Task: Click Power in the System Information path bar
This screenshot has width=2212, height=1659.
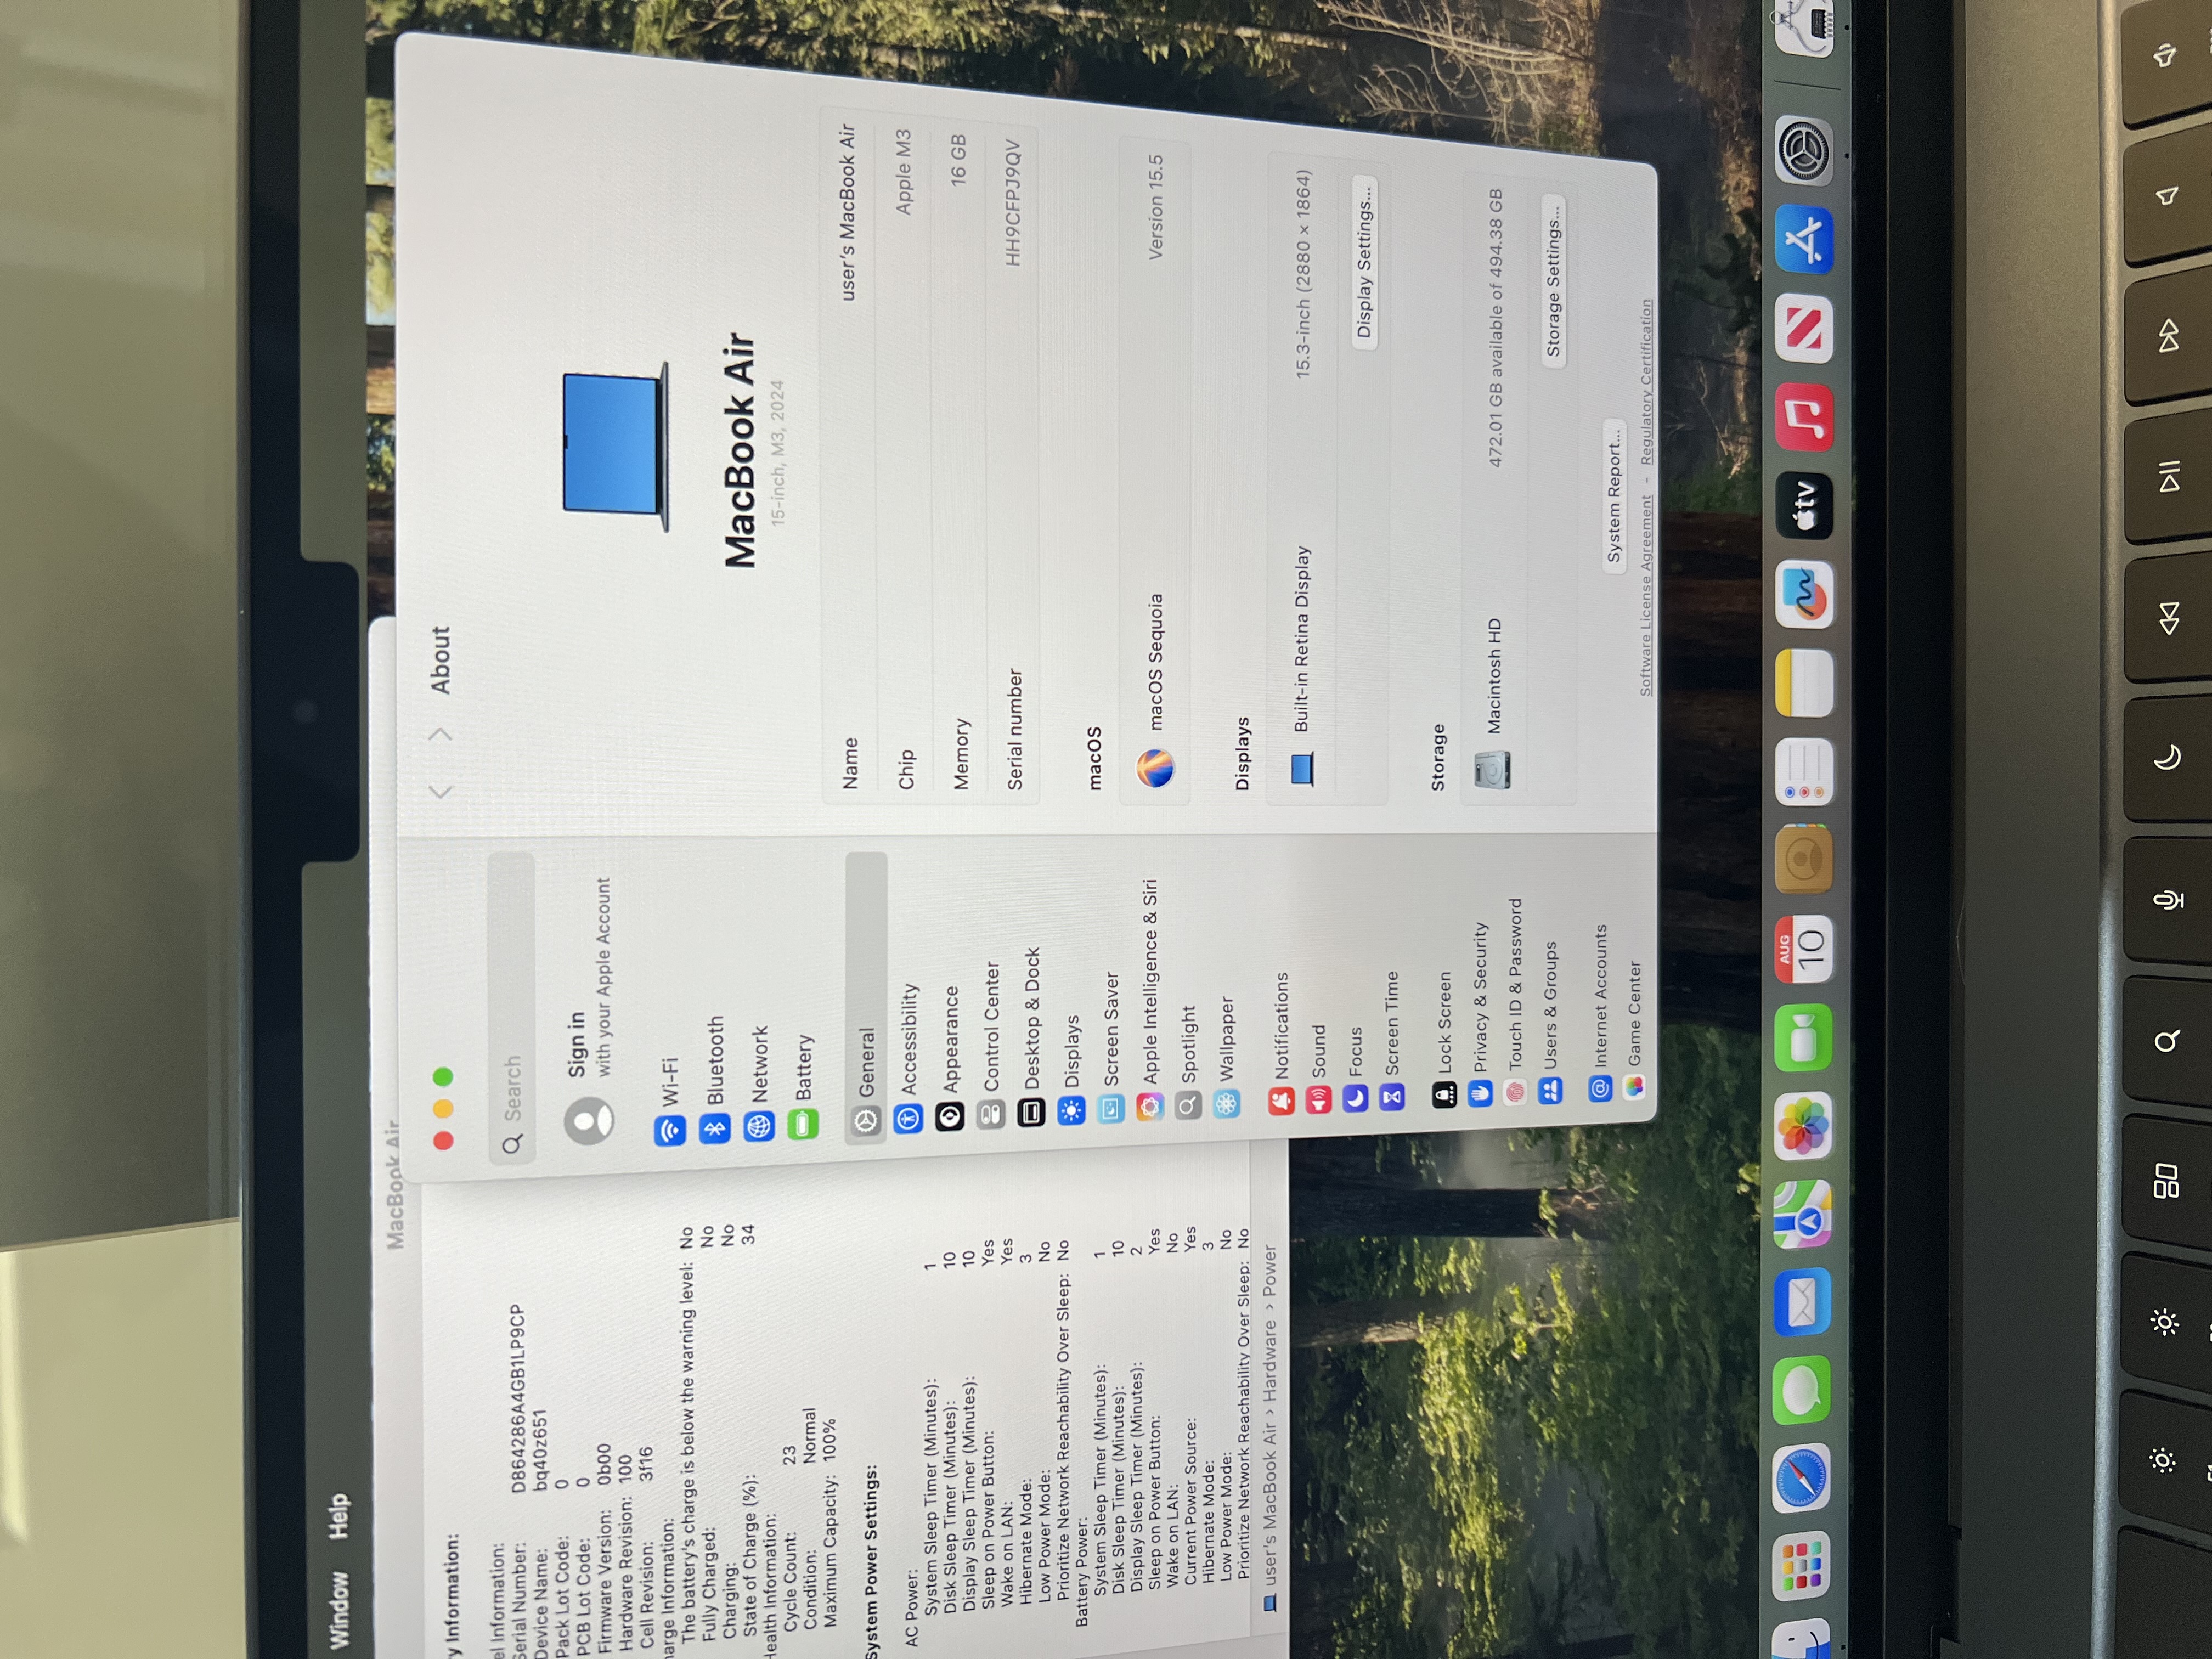Action: pyautogui.click(x=1269, y=1271)
